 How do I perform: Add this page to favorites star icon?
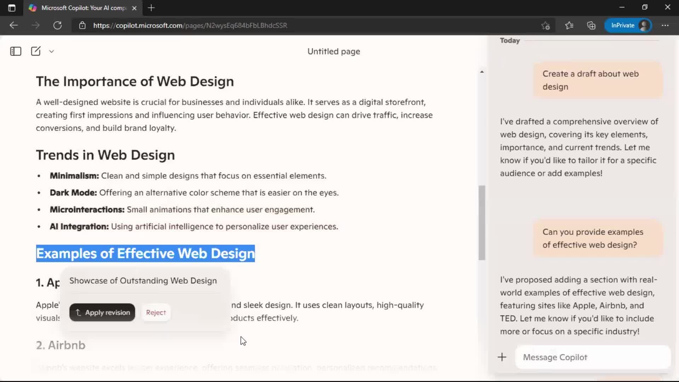[x=545, y=25]
